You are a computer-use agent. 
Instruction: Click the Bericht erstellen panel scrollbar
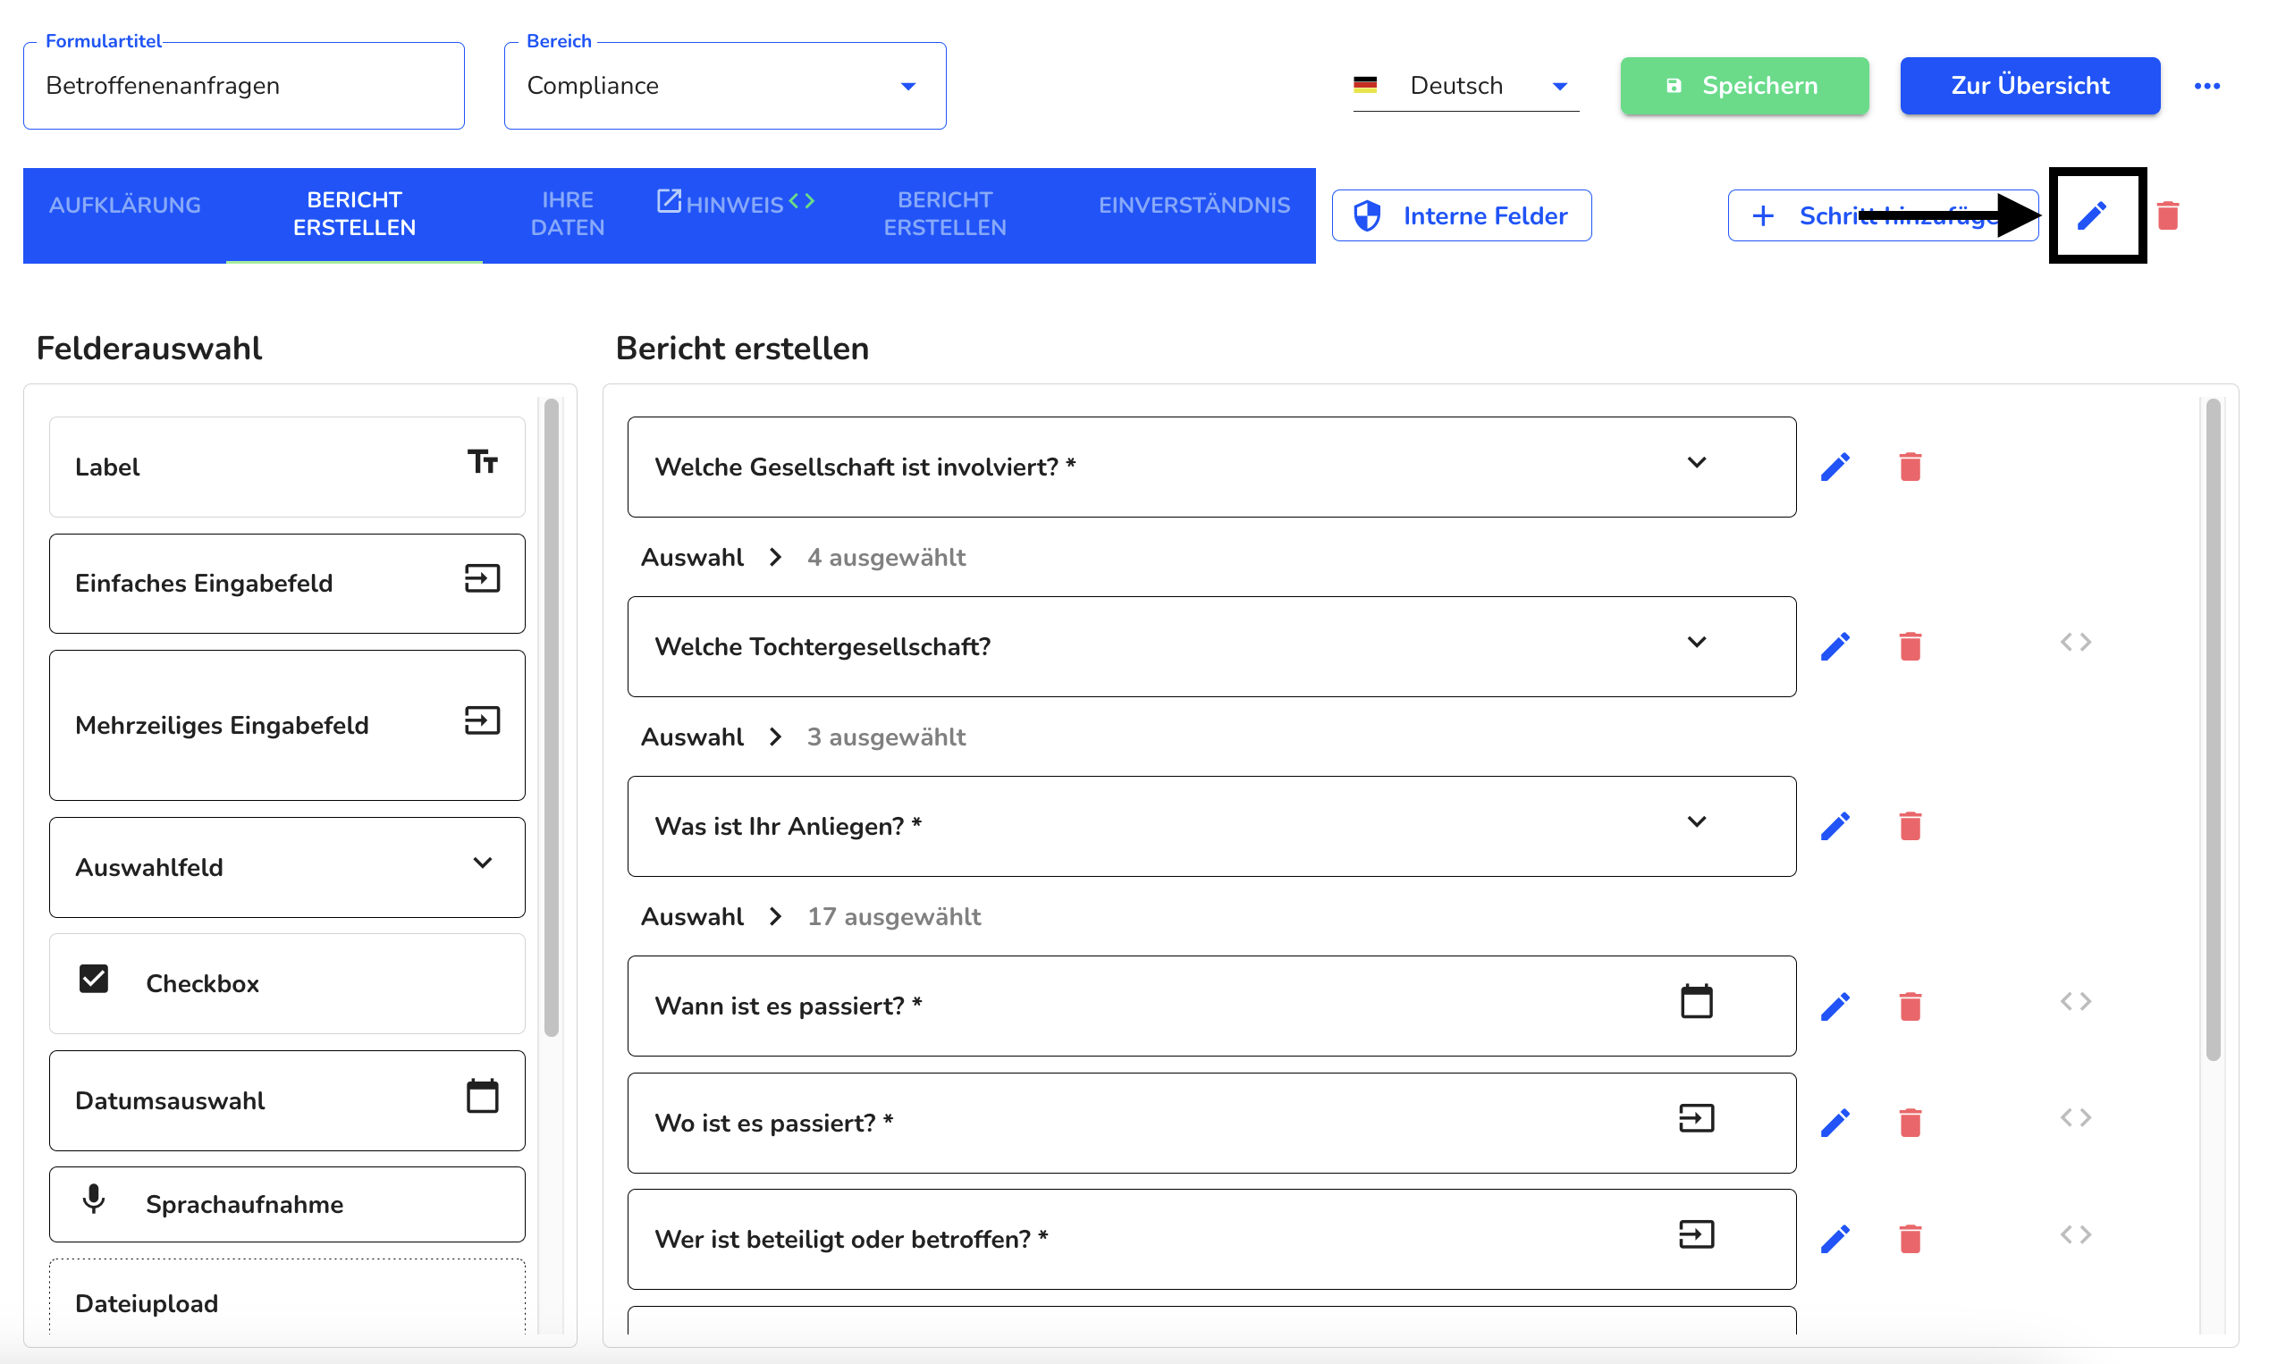click(x=2212, y=729)
